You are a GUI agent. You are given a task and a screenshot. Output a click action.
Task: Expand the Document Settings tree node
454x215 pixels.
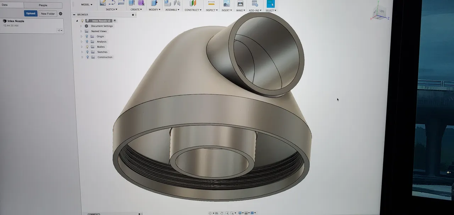pyautogui.click(x=81, y=26)
